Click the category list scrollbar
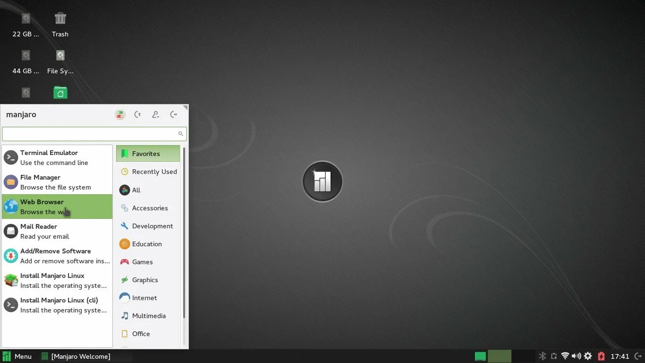 (184, 233)
